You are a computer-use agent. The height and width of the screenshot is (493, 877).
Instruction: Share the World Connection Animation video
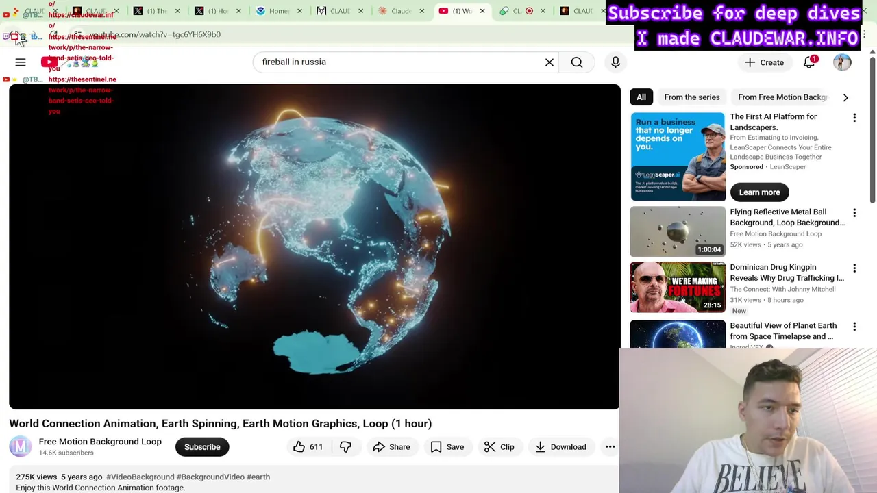pos(391,447)
